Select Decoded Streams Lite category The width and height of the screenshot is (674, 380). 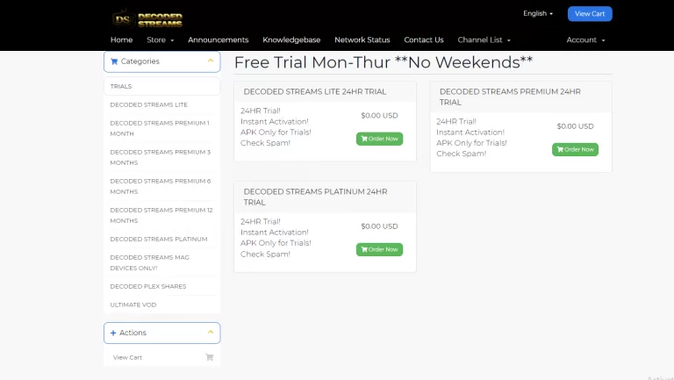[x=162, y=105]
